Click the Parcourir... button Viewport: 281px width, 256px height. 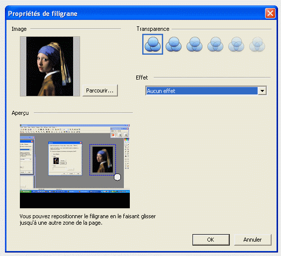click(x=100, y=90)
